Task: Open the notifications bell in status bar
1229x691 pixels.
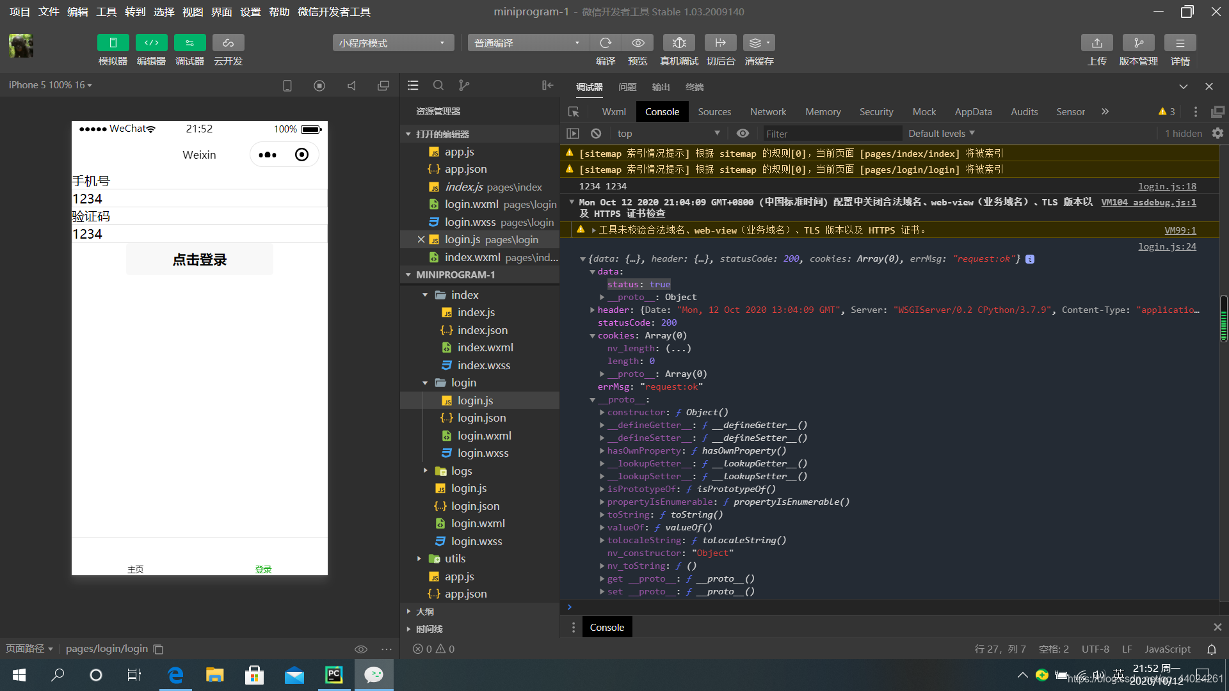Action: [x=1212, y=649]
